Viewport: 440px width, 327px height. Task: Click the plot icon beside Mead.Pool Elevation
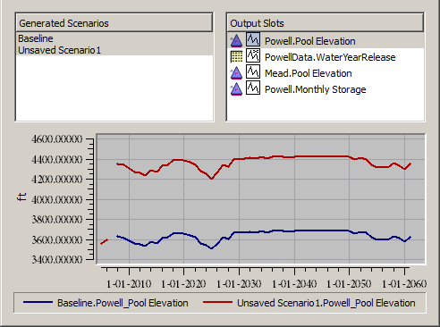click(253, 71)
